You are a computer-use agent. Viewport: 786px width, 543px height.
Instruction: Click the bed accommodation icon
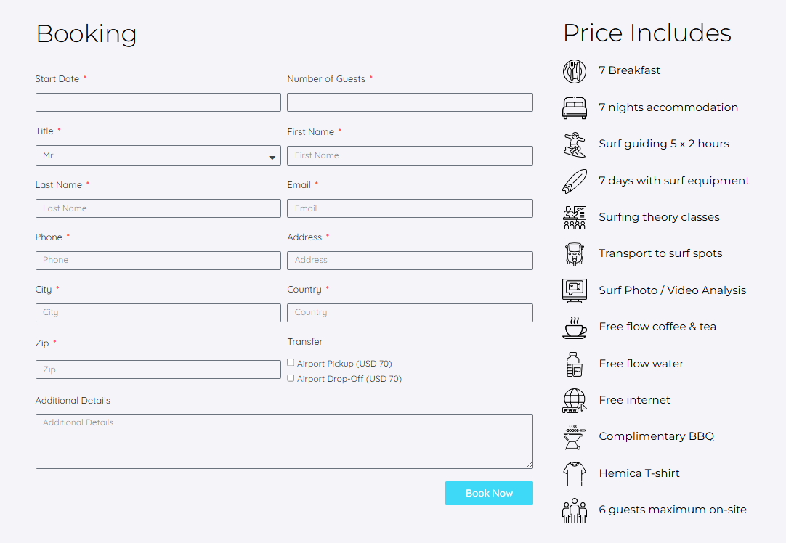(574, 107)
